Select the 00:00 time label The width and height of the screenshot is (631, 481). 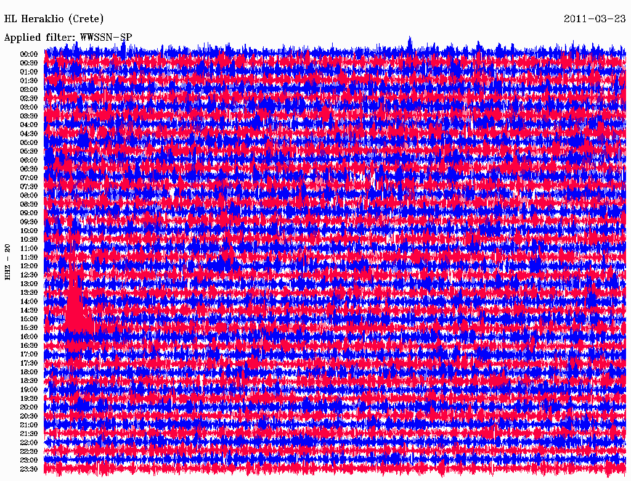29,54
